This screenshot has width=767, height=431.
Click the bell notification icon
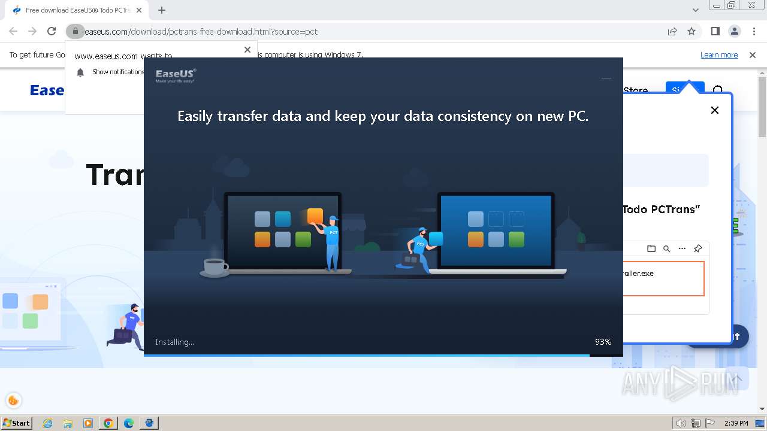point(80,72)
